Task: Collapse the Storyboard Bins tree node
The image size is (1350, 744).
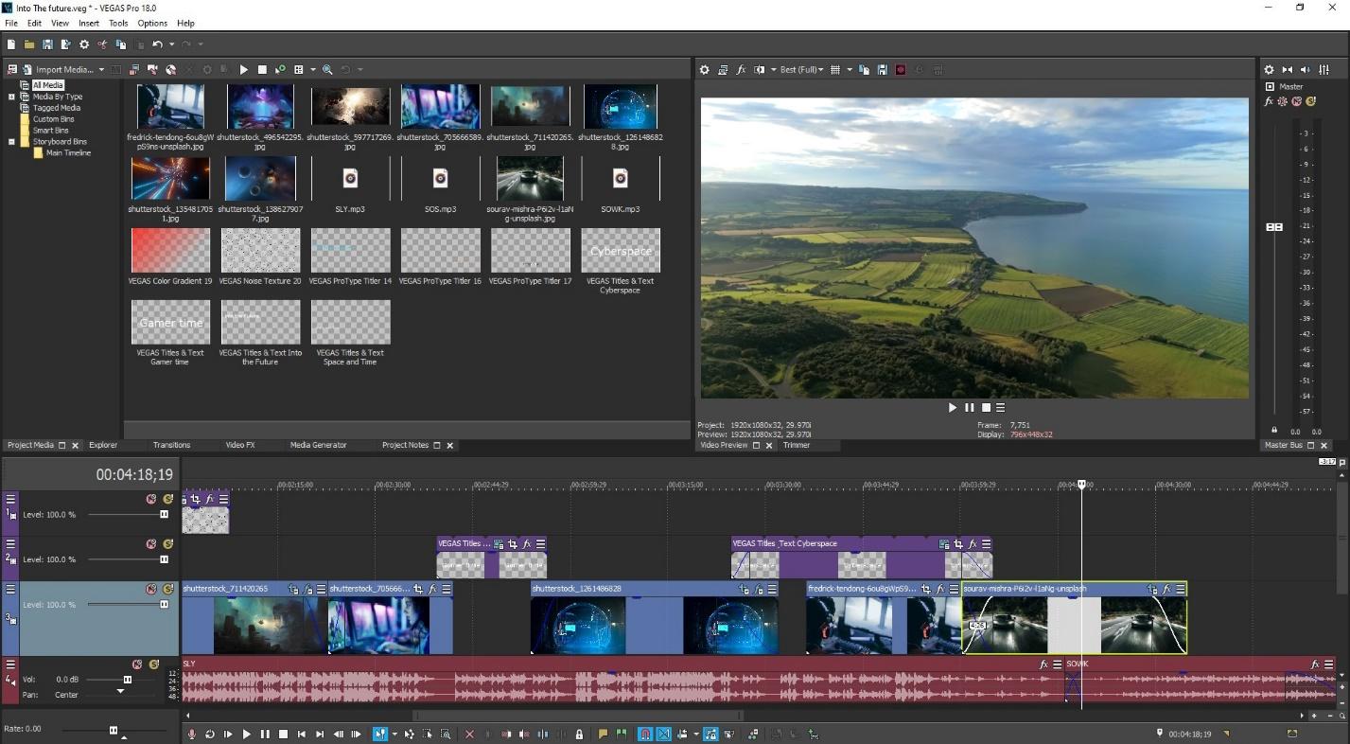Action: pyautogui.click(x=11, y=142)
